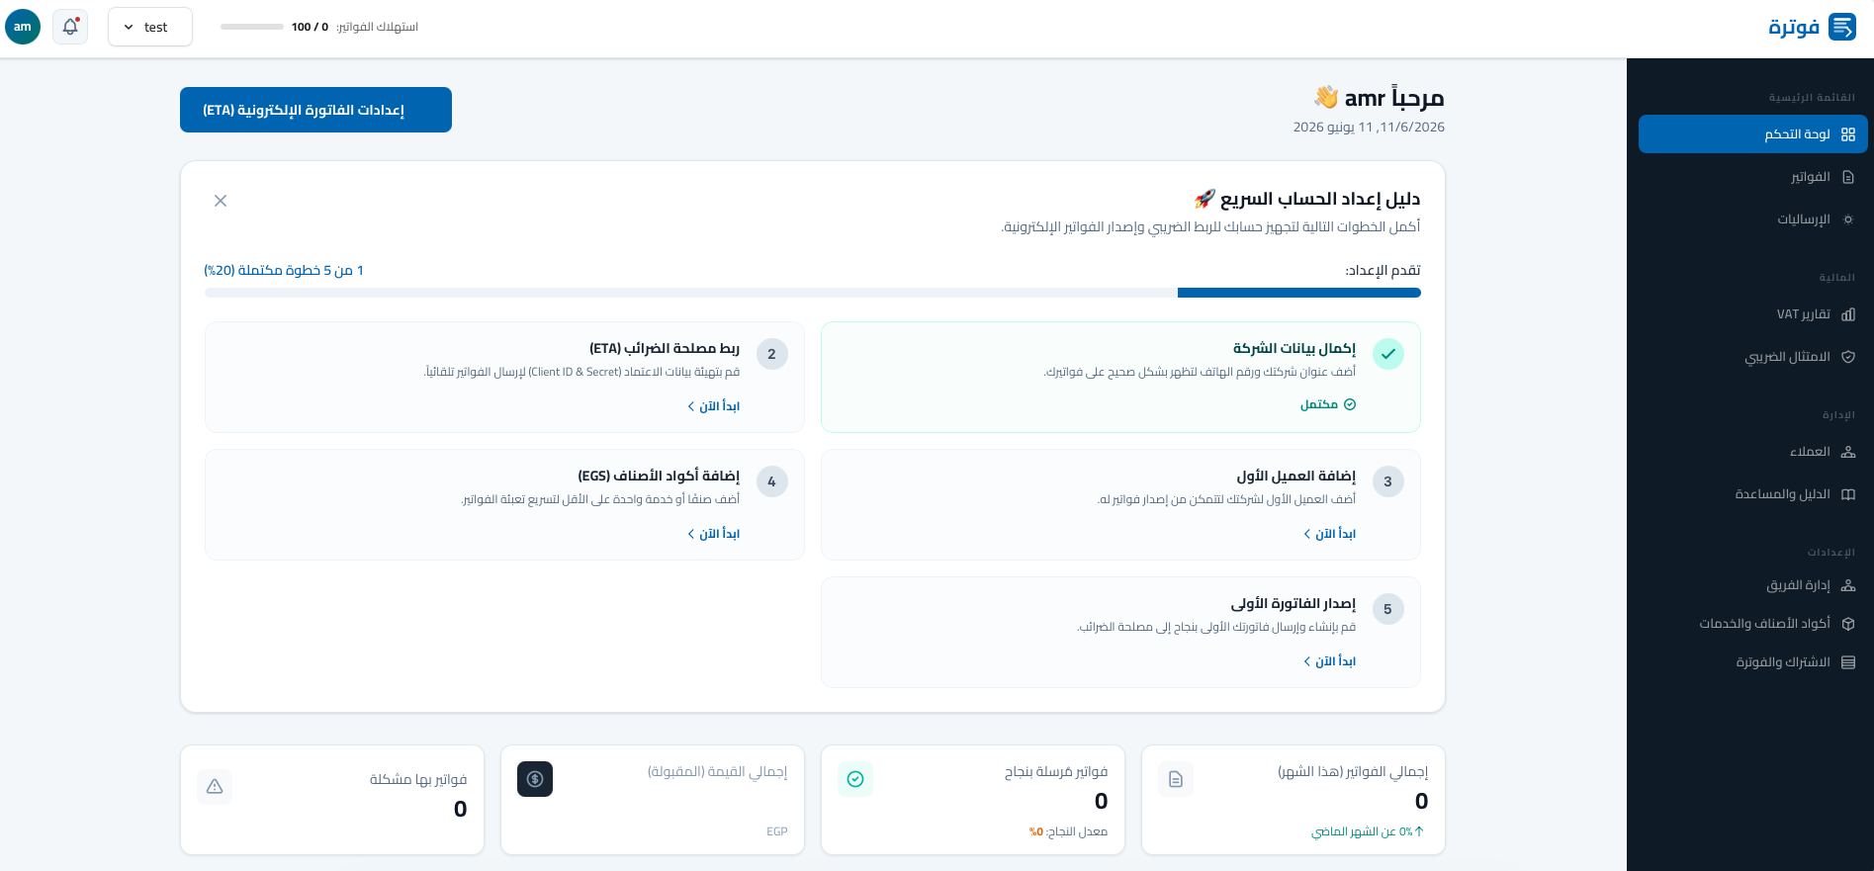
Task: Click the EGP currency label
Action: pyautogui.click(x=777, y=831)
